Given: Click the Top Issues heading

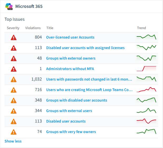Looking at the screenshot, I should 14,19.
